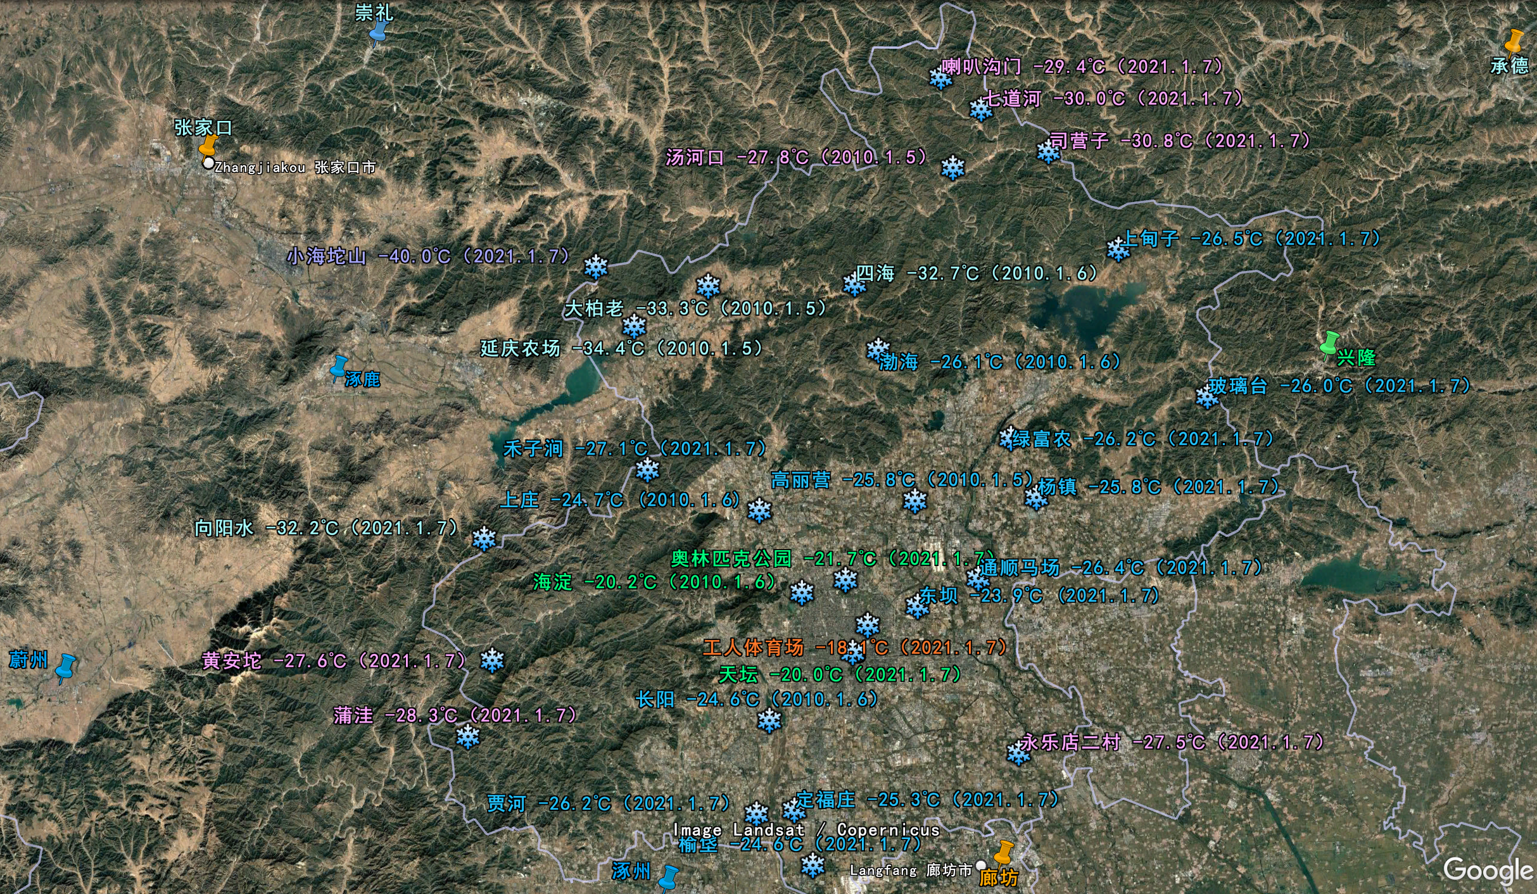Click the snowflake marker for 喇叭沟门
Screen dimensions: 1537x894
click(940, 79)
